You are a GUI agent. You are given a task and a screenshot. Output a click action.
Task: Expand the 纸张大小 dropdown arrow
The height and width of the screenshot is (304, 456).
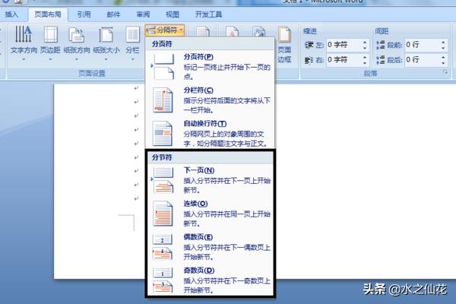[106, 59]
